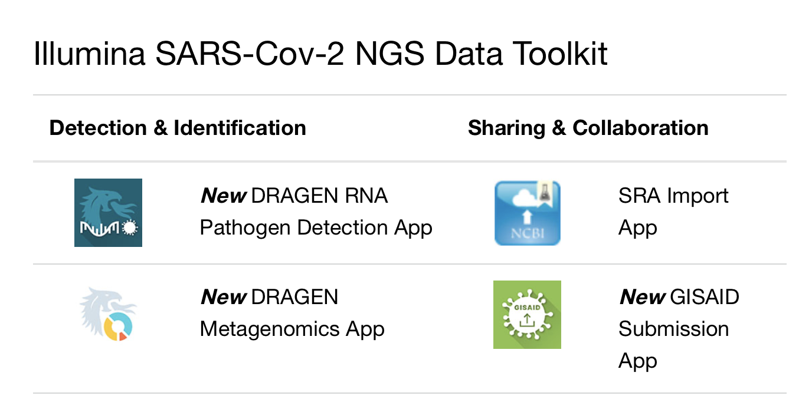Click the New label beside GISAID
The image size is (812, 409).
(x=642, y=297)
